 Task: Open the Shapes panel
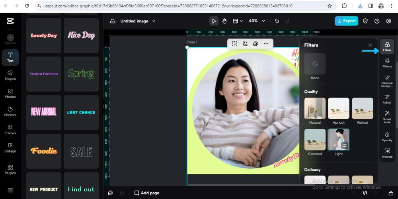click(10, 75)
